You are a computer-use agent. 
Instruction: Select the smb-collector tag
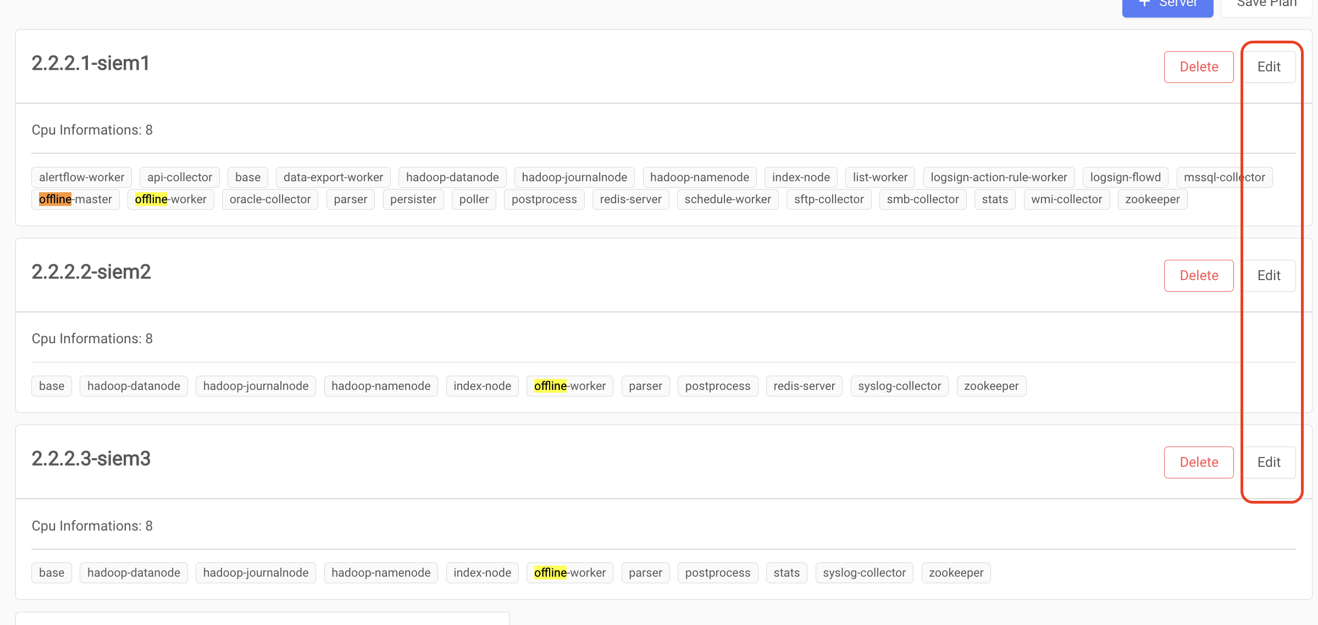pyautogui.click(x=923, y=199)
